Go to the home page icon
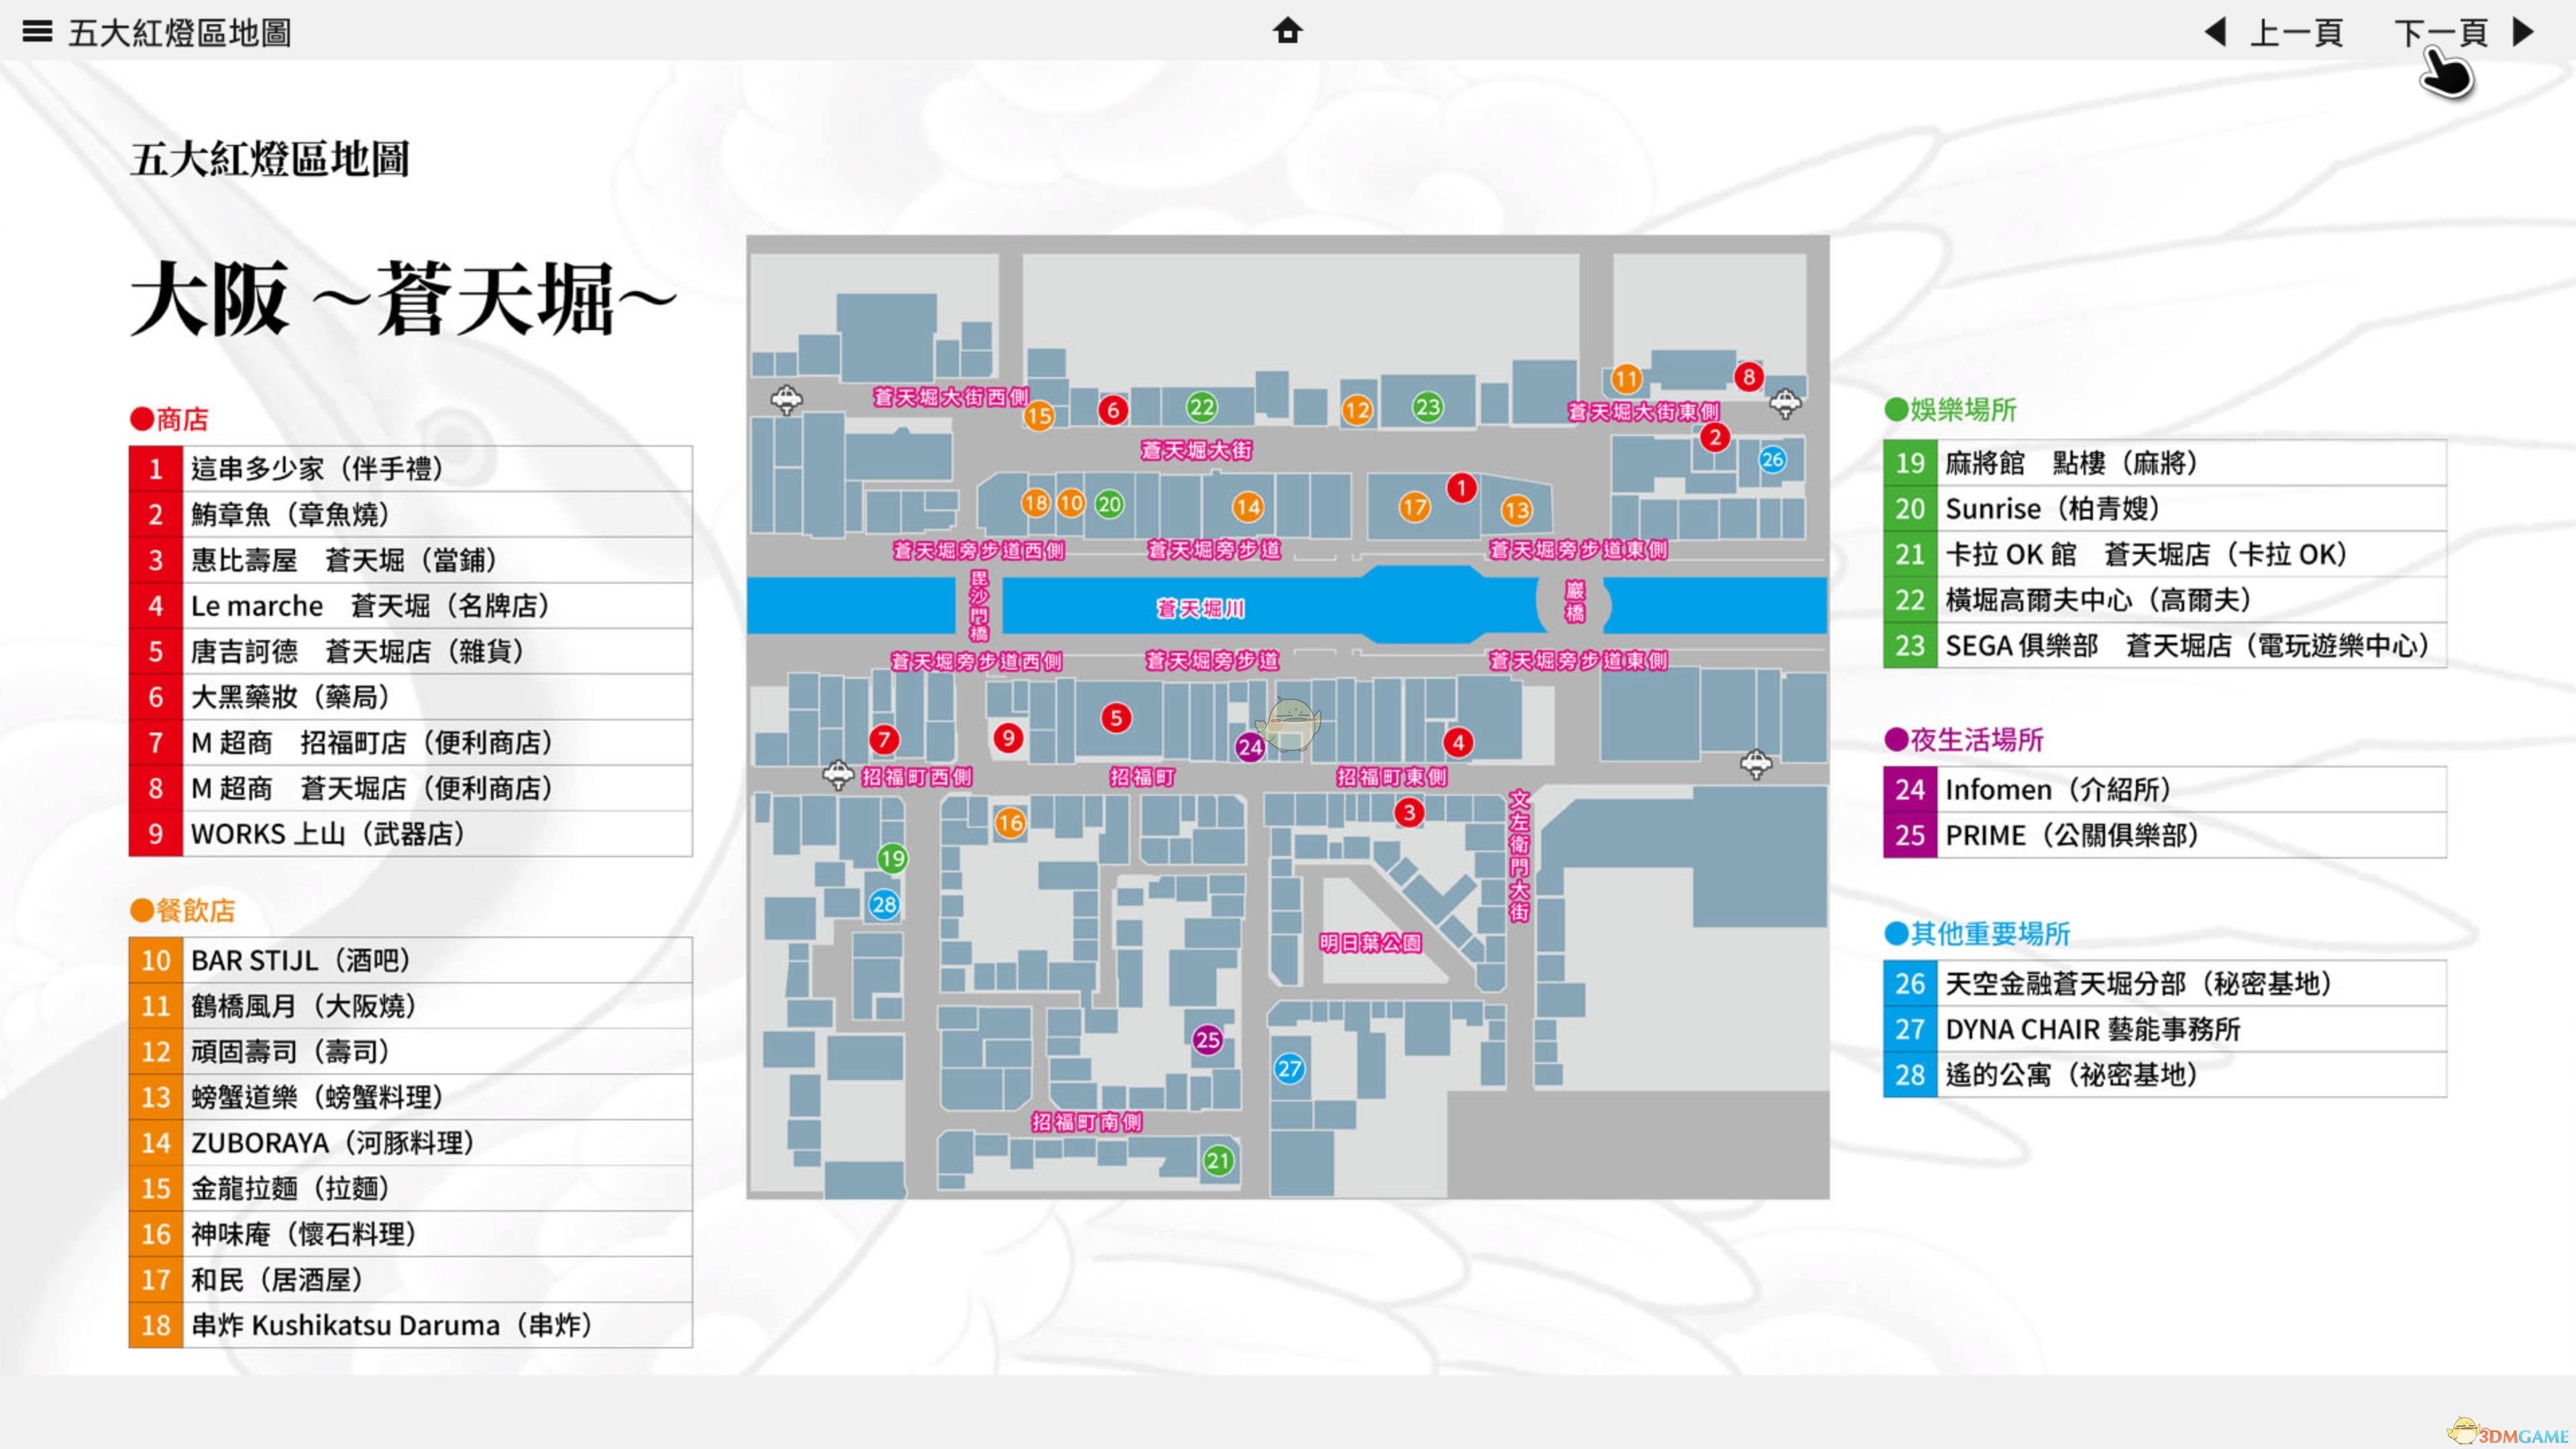 tap(1288, 31)
